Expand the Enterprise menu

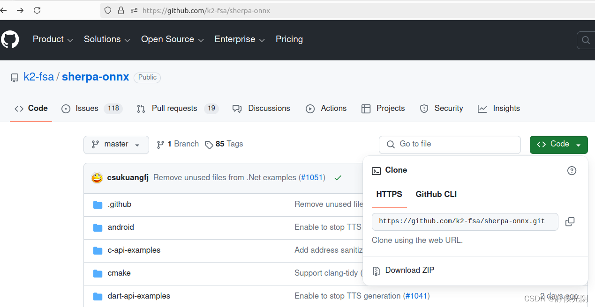[x=240, y=39]
